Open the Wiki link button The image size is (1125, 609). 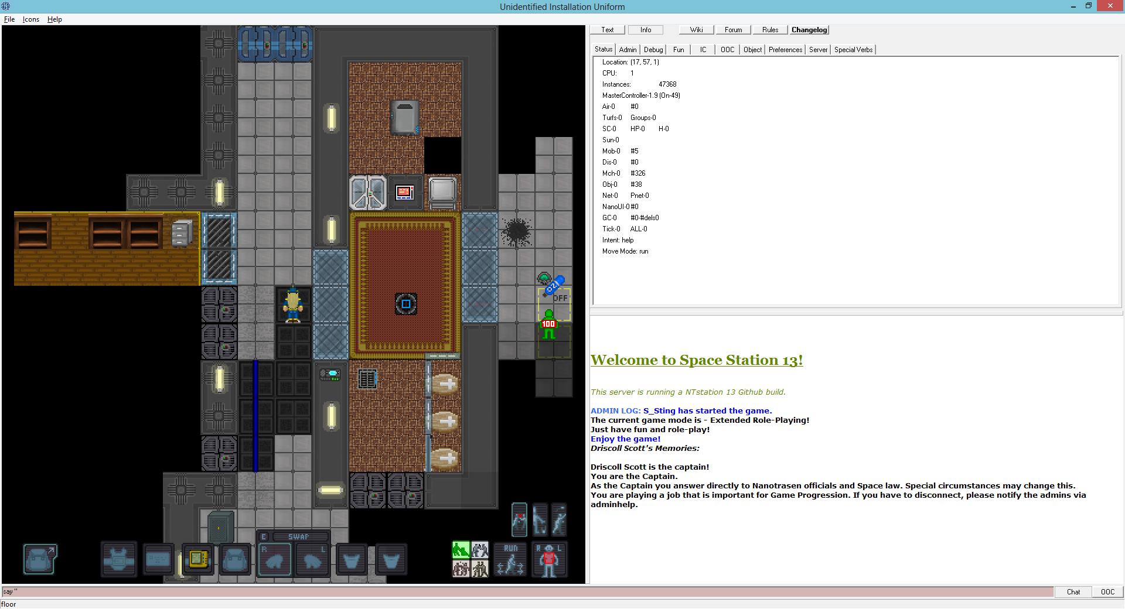coord(697,30)
